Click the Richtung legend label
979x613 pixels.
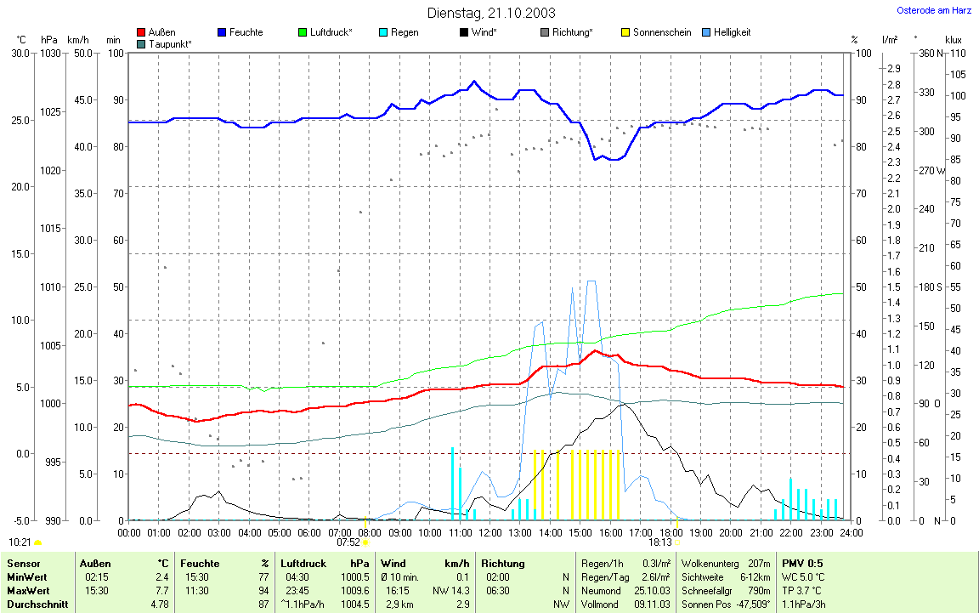click(x=572, y=32)
